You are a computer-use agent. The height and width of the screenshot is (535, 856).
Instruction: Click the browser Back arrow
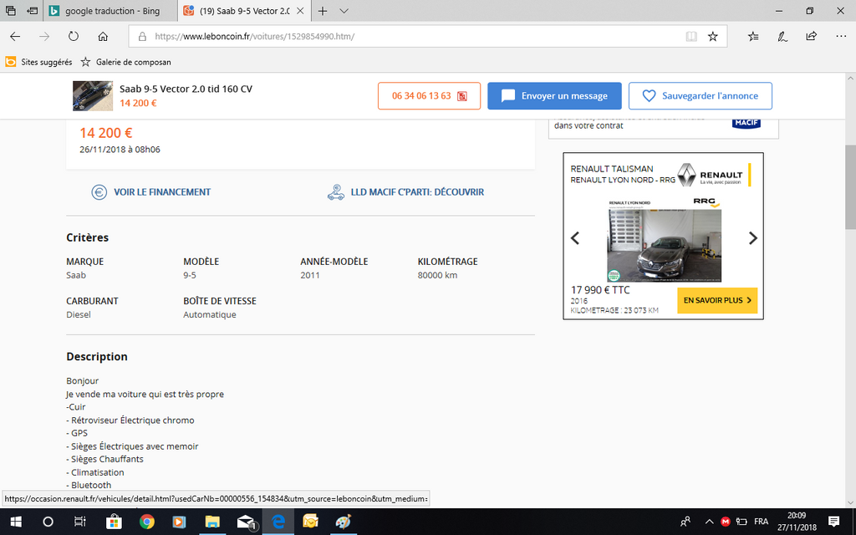pyautogui.click(x=15, y=37)
